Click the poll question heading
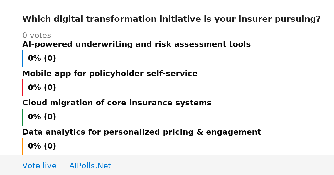334x175 pixels. point(171,19)
